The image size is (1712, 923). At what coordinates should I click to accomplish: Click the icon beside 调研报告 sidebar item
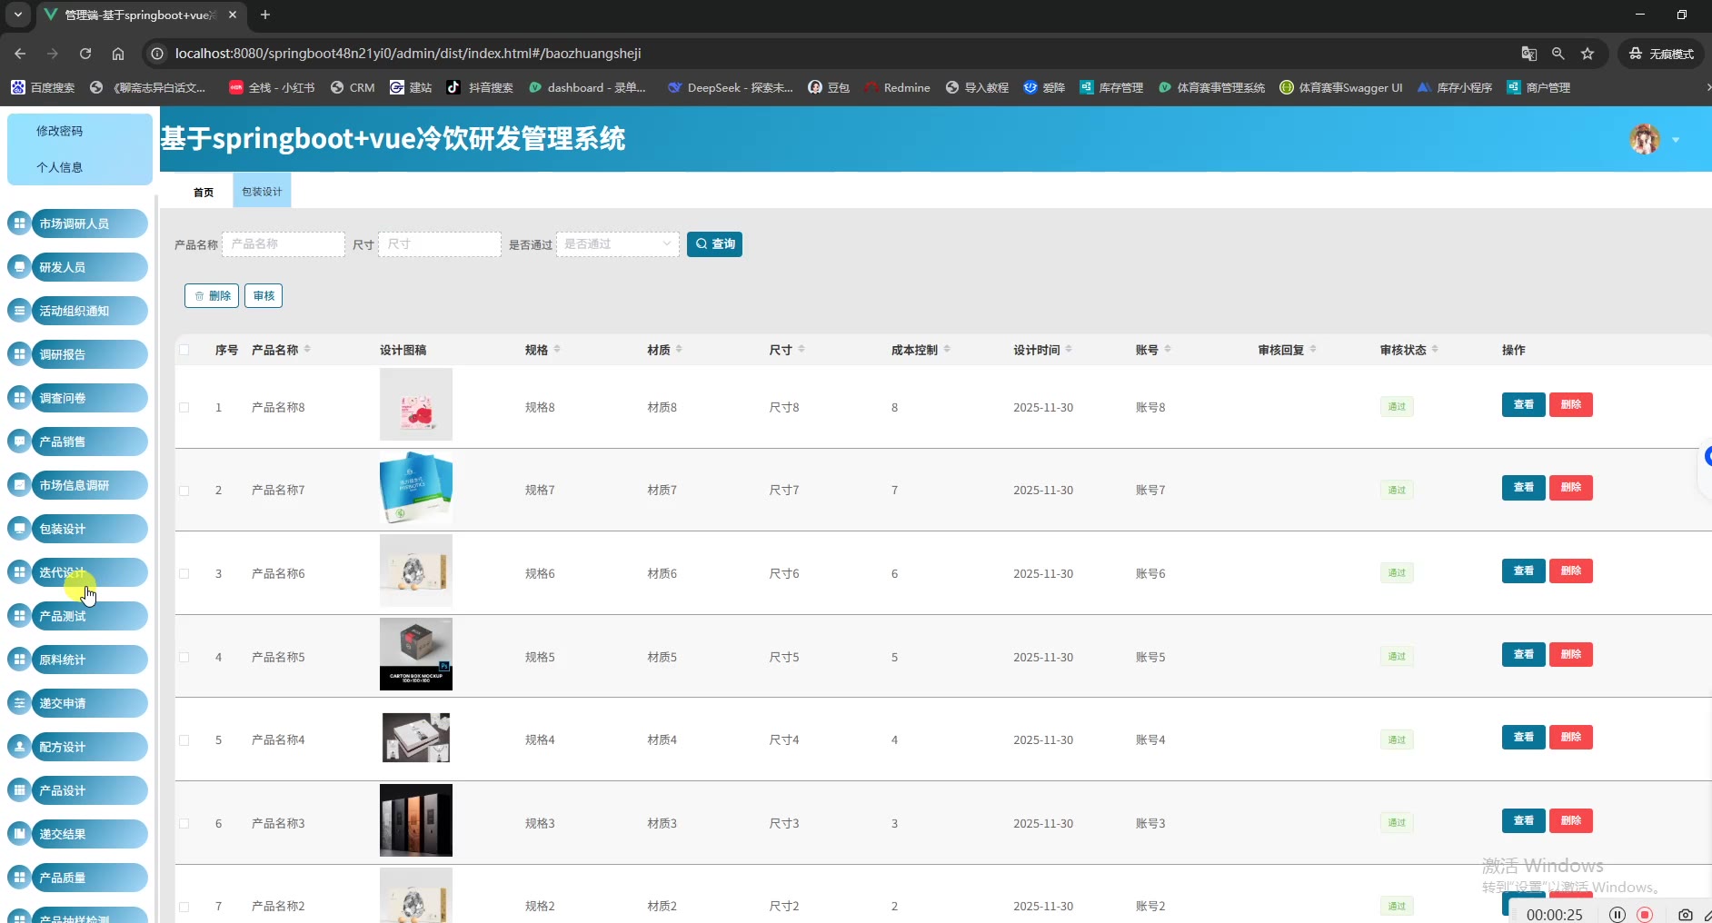pyautogui.click(x=19, y=354)
